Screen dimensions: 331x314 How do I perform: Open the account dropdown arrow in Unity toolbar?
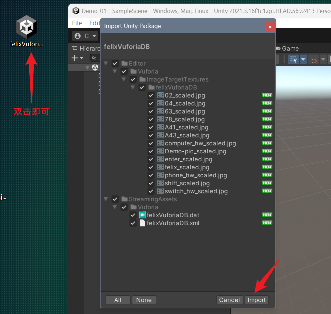coord(94,36)
